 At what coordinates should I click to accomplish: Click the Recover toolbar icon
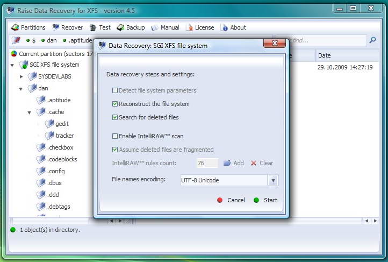coord(55,27)
